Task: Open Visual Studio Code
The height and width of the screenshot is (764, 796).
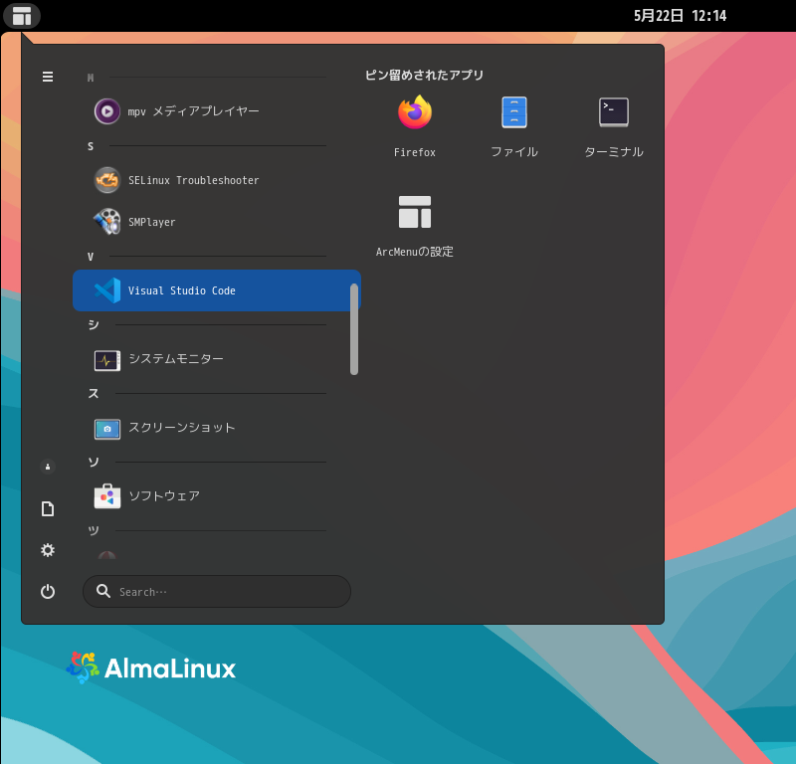Action: [x=217, y=290]
